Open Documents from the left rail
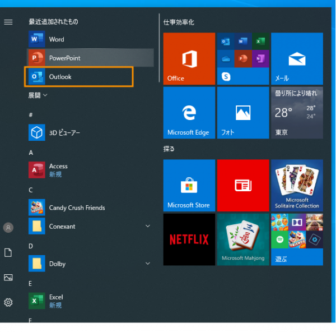The width and height of the screenshot is (336, 332). pyautogui.click(x=8, y=252)
